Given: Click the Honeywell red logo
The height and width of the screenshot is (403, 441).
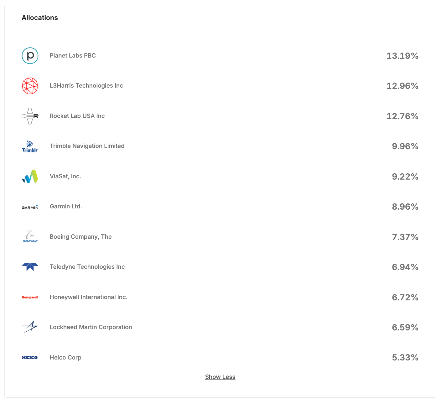Looking at the screenshot, I should tap(30, 297).
